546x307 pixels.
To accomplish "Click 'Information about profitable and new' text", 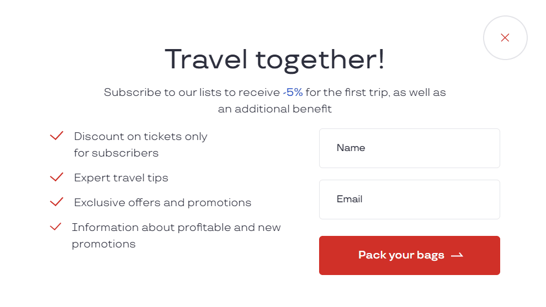I will tap(176, 227).
